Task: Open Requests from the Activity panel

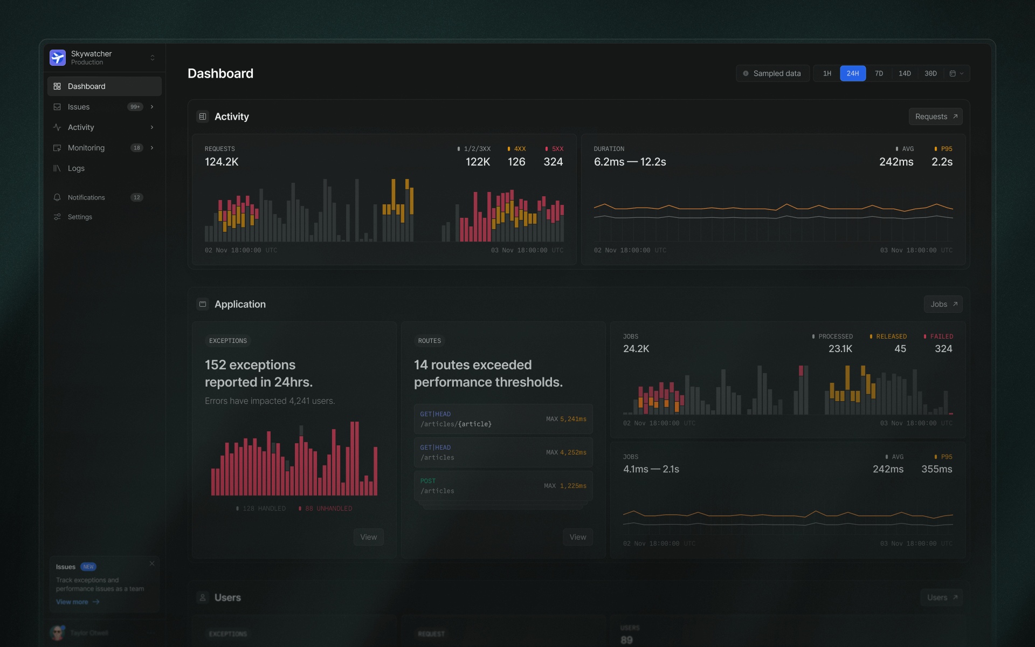Action: click(x=935, y=116)
